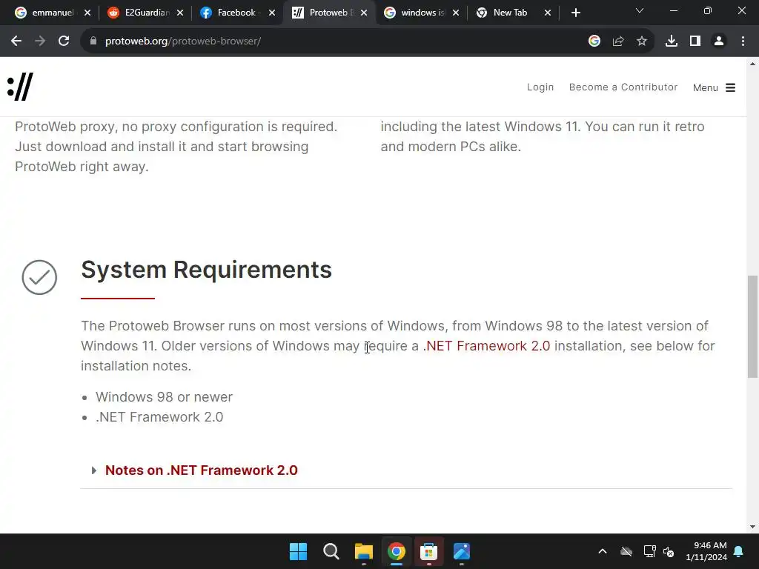Viewport: 759px width, 569px height.
Task: Open Become a Contributor link
Action: tap(623, 87)
